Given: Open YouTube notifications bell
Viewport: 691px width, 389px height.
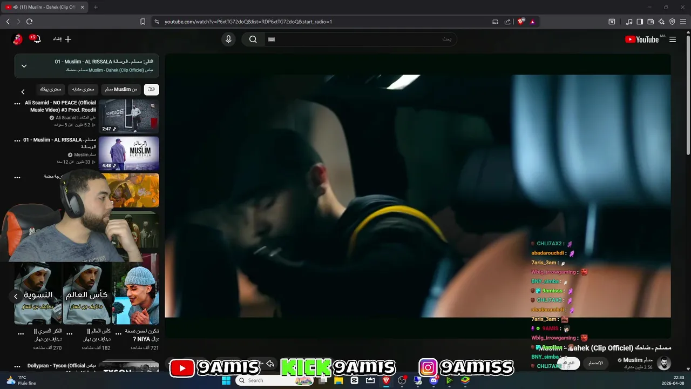Looking at the screenshot, I should (36, 39).
